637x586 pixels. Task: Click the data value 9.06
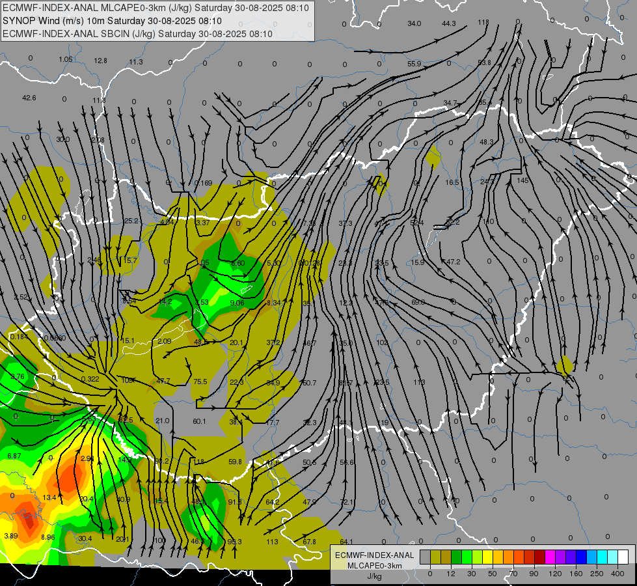[237, 303]
